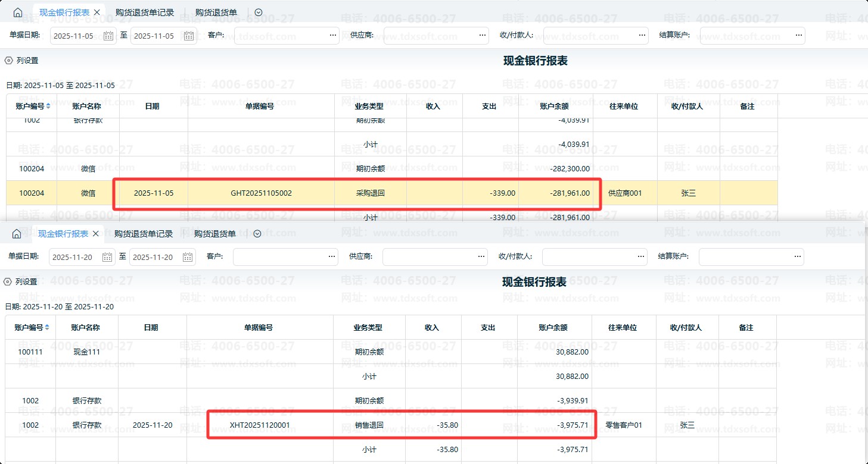Click document number XHT20251120001

(x=260, y=425)
